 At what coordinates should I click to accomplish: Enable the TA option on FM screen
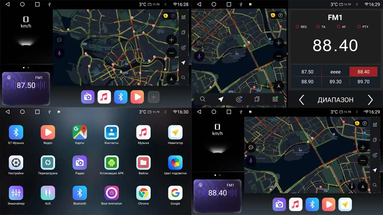coord(321,27)
